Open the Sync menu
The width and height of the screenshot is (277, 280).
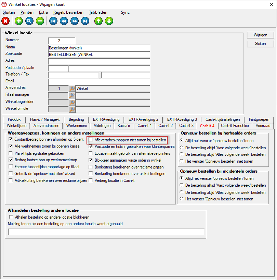125,12
